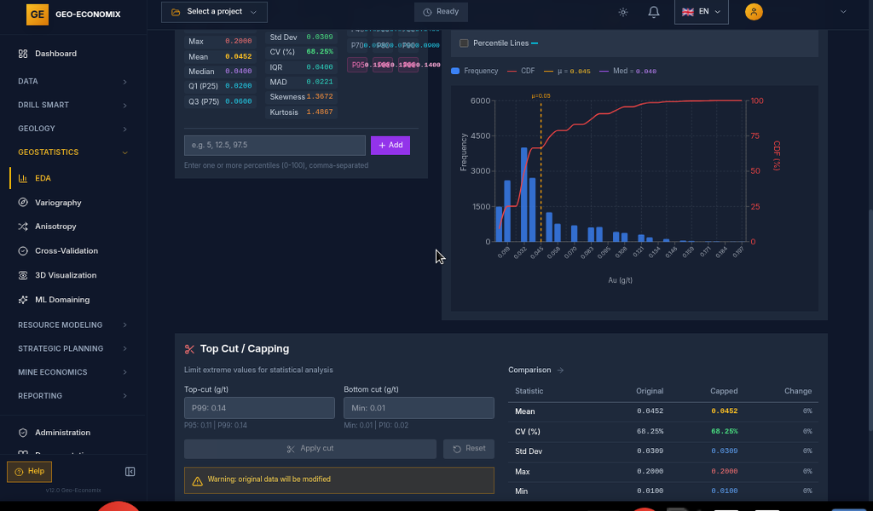The height and width of the screenshot is (511, 873).
Task: Toggle the Med 0.040 legend entry
Action: pyautogui.click(x=628, y=72)
